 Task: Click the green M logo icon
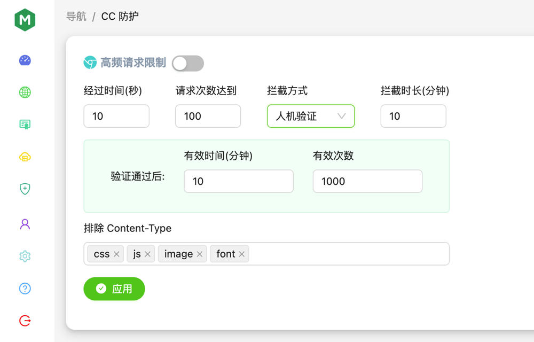point(25,20)
